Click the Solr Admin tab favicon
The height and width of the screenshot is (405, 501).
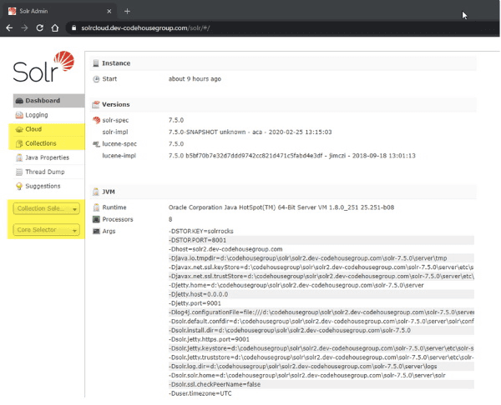click(13, 11)
